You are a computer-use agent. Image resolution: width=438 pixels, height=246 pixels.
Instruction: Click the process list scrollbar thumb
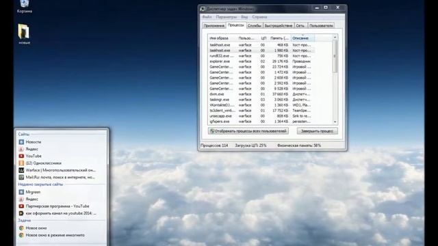coord(335,56)
